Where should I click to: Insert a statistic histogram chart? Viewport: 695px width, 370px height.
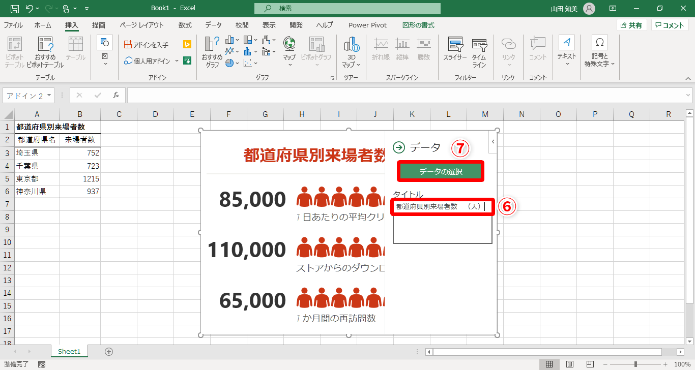250,51
